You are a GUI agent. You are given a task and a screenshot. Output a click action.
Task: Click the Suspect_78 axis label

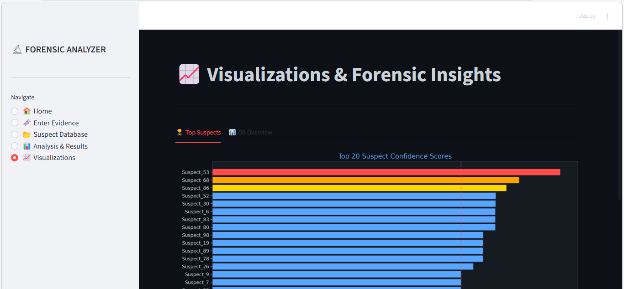196,259
